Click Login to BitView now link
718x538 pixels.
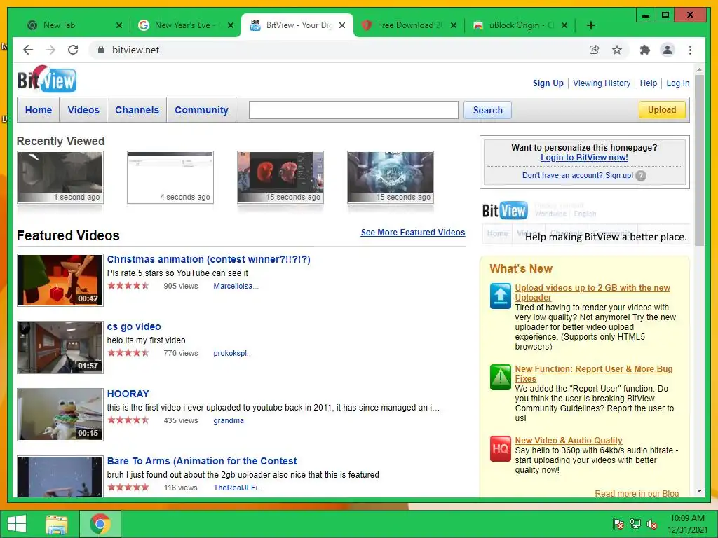pos(584,158)
